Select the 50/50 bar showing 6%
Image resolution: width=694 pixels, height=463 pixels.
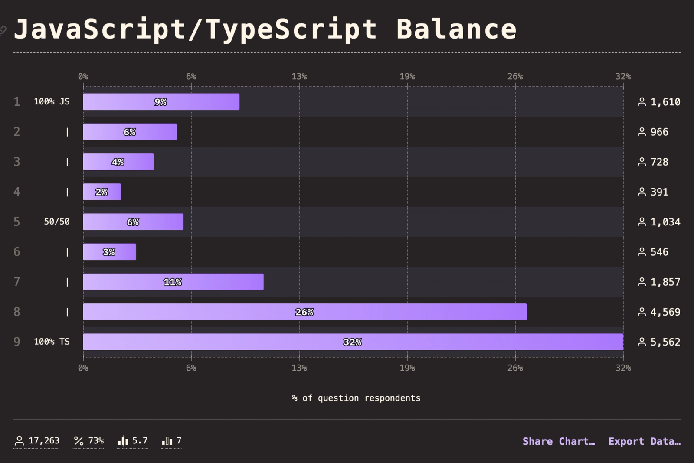[133, 222]
